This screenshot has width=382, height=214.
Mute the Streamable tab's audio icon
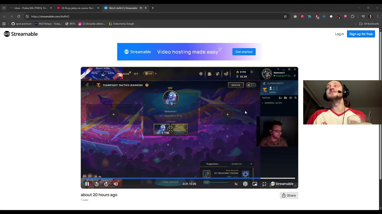[x=141, y=8]
